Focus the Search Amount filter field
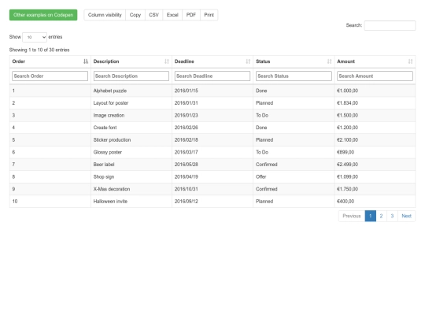Screen dimensions: 425x319 point(375,76)
